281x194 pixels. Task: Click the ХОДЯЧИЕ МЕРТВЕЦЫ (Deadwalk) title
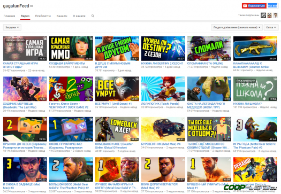[x=20, y=105]
